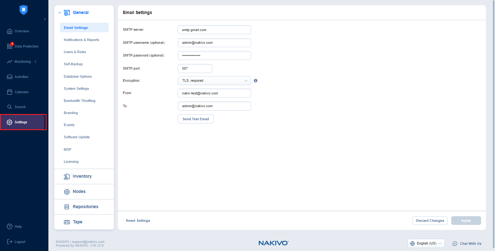Screen dimensions: 495x251
Task: Expand the Repositories section
Action: (x=85, y=207)
